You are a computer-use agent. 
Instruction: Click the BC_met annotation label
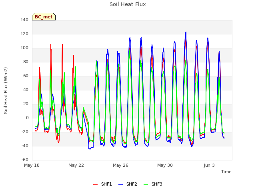44,17
